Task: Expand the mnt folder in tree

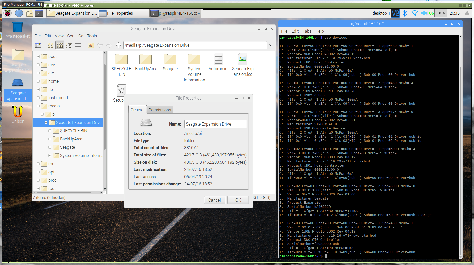Action: coord(38,164)
